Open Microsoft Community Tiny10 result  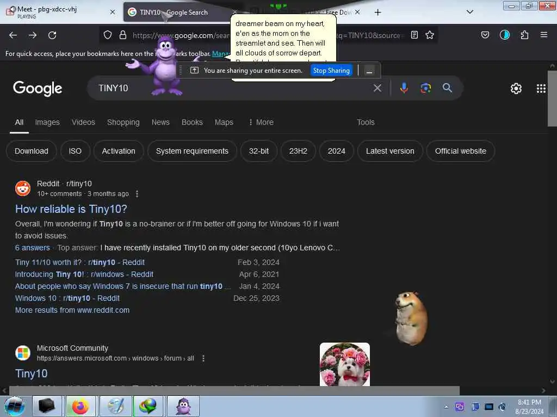[31, 374]
